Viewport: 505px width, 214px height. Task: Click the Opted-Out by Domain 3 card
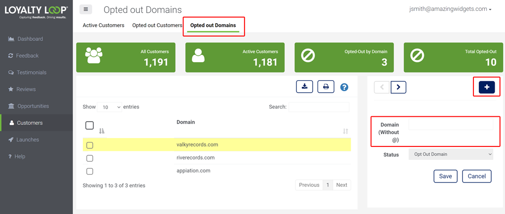tap(344, 58)
